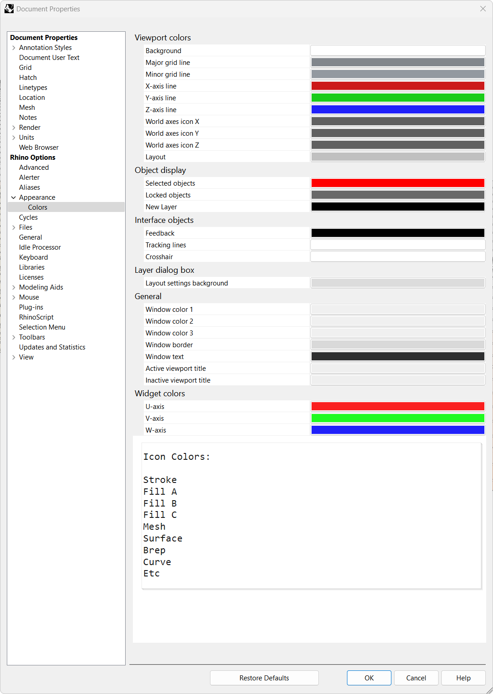The height and width of the screenshot is (694, 493).
Task: Select Document User Text in tree
Action: pyautogui.click(x=49, y=58)
